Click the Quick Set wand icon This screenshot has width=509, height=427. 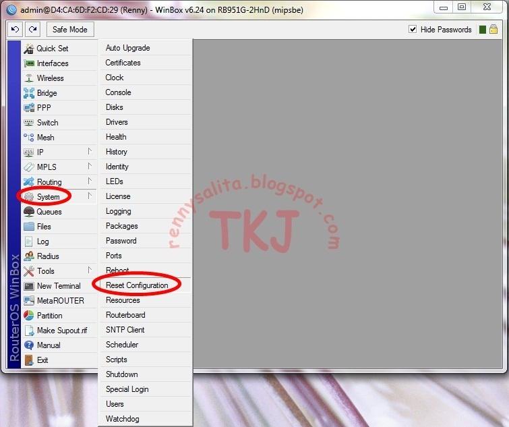[x=29, y=49]
